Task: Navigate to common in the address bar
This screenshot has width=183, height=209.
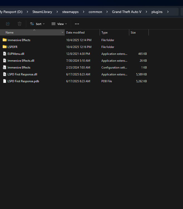Action: pyautogui.click(x=95, y=12)
